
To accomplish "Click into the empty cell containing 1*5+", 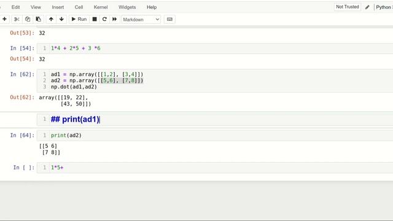I will [215, 168].
